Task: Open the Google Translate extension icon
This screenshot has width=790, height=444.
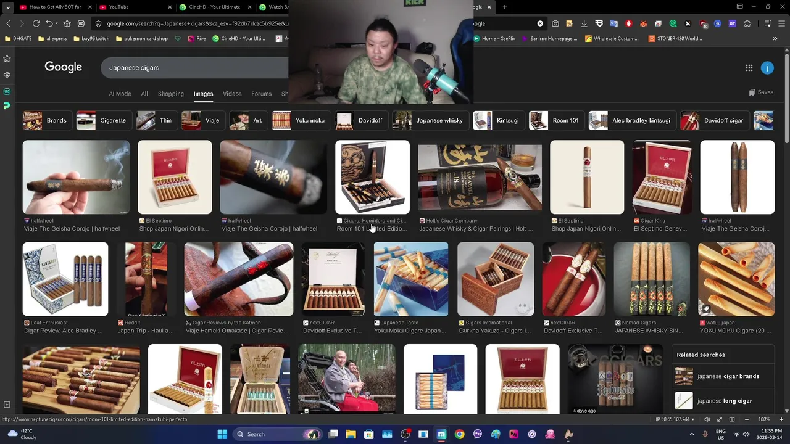Action: coord(613,23)
